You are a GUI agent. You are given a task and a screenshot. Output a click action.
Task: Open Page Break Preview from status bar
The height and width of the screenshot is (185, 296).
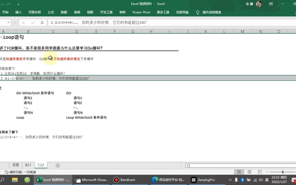pyautogui.click(x=260, y=172)
